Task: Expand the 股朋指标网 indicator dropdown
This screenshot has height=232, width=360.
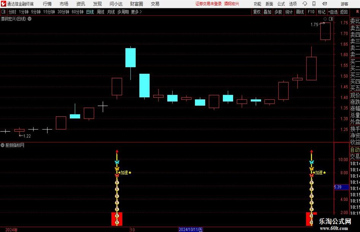Action: (2, 145)
